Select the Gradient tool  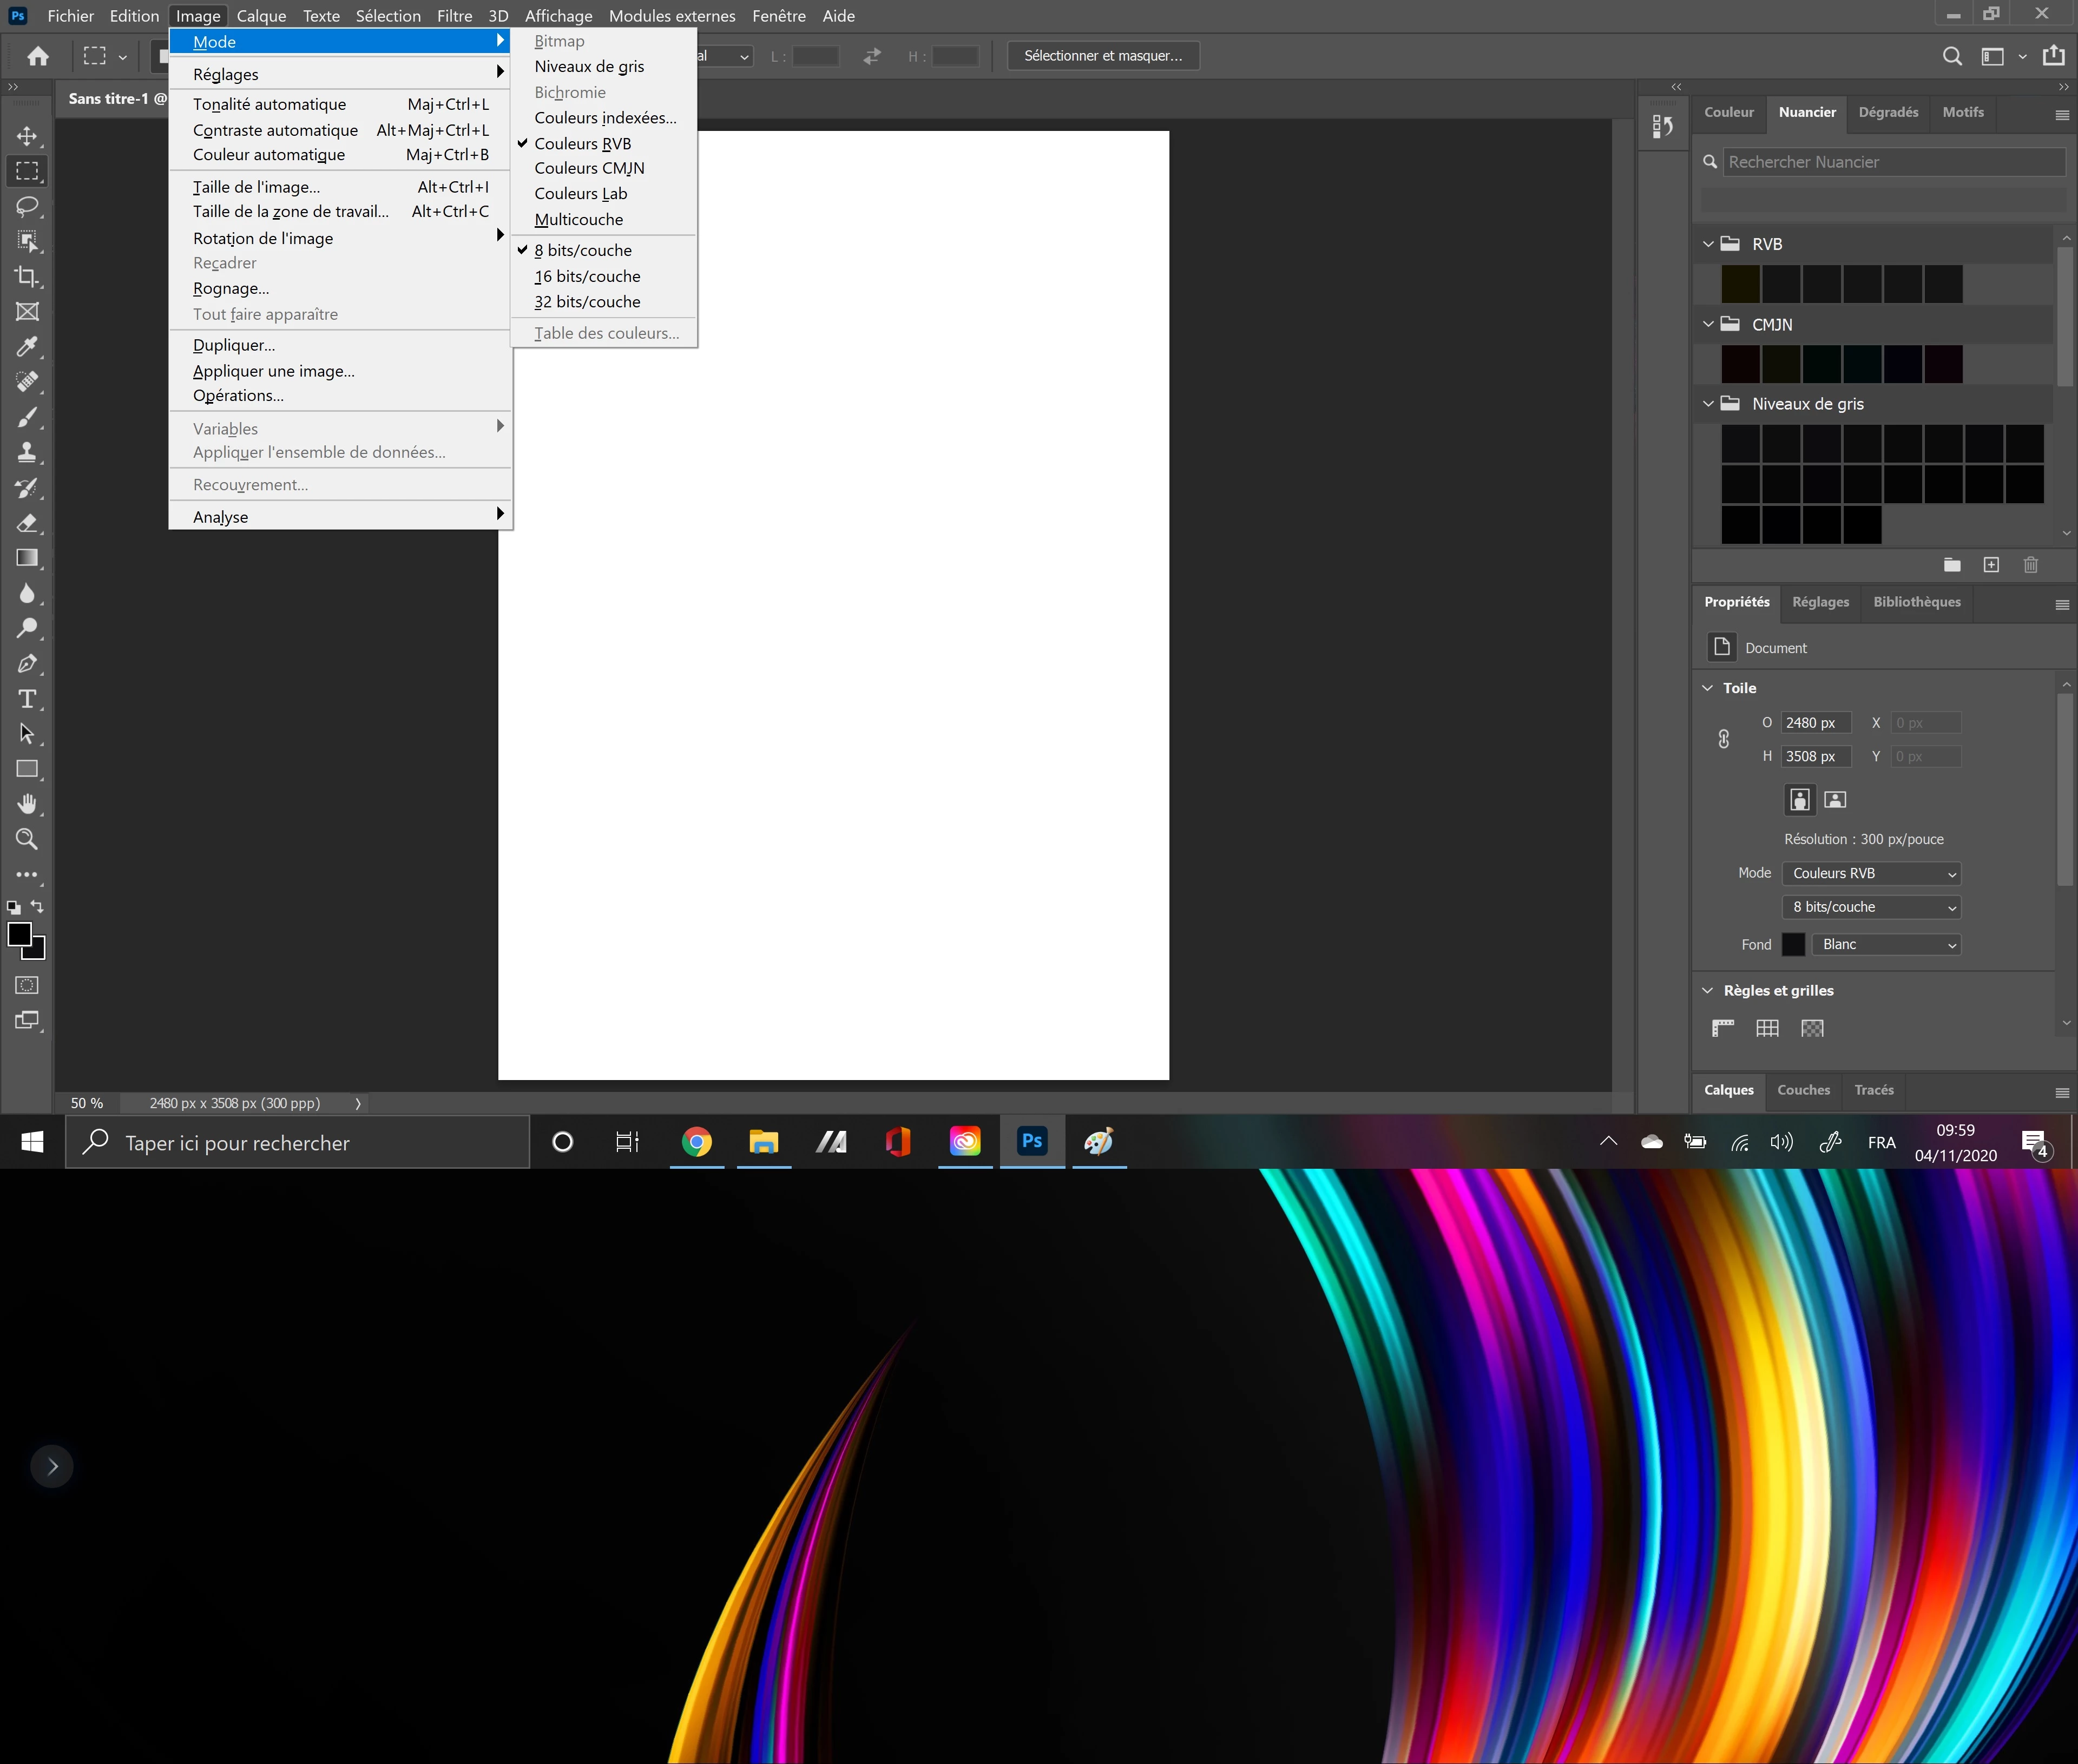27,558
